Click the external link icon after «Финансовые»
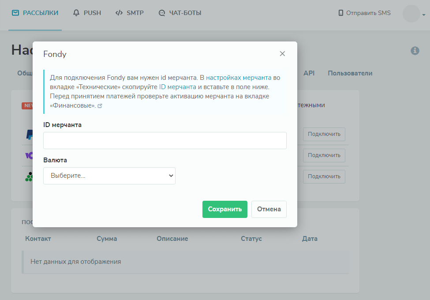 tap(100, 106)
